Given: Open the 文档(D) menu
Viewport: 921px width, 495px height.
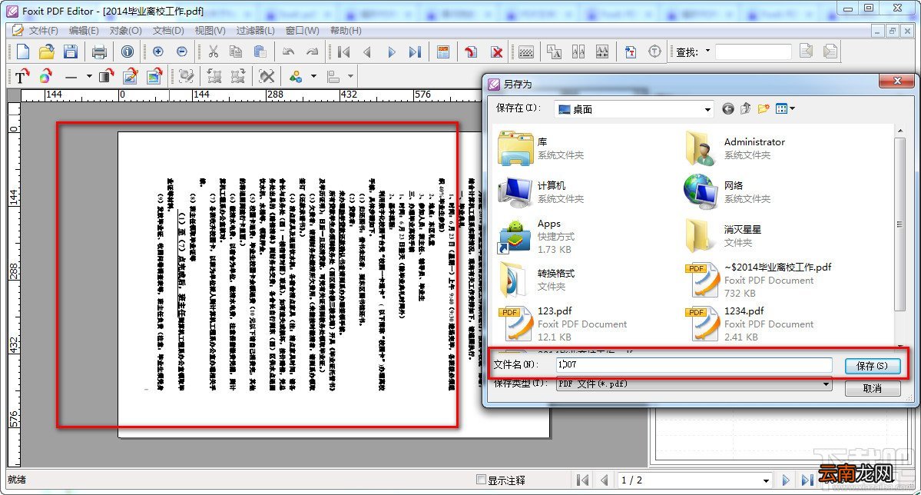Looking at the screenshot, I should (x=168, y=31).
